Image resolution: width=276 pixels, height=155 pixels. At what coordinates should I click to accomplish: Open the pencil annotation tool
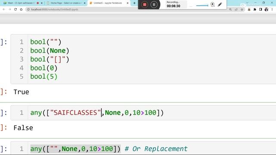point(220,5)
